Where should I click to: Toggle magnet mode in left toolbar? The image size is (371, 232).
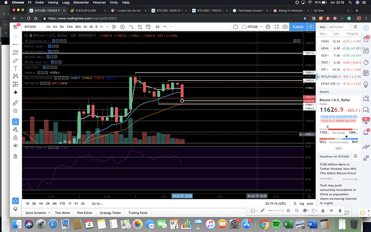coord(16,122)
